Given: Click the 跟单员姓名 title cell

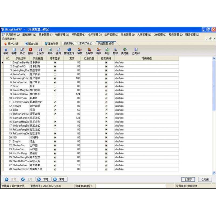Looking at the screenshot, I should pos(38,102).
